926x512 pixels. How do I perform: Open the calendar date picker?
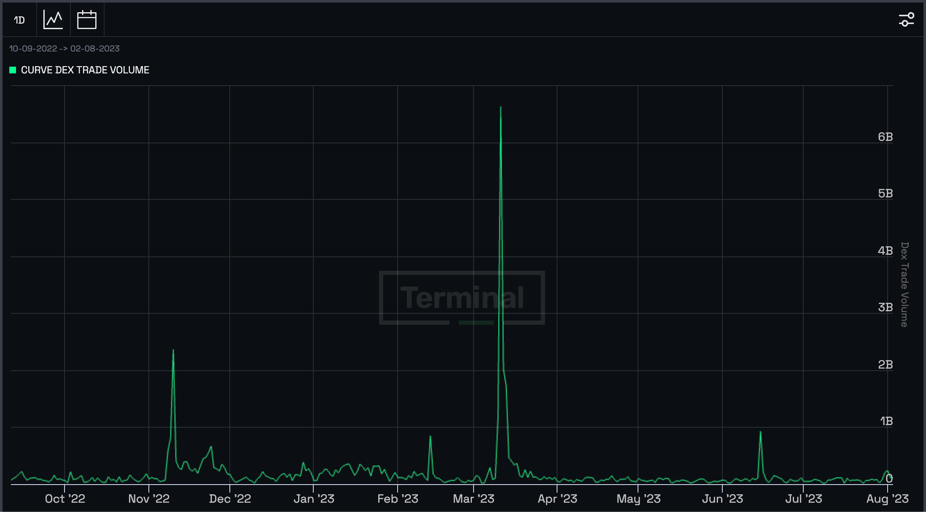87,20
